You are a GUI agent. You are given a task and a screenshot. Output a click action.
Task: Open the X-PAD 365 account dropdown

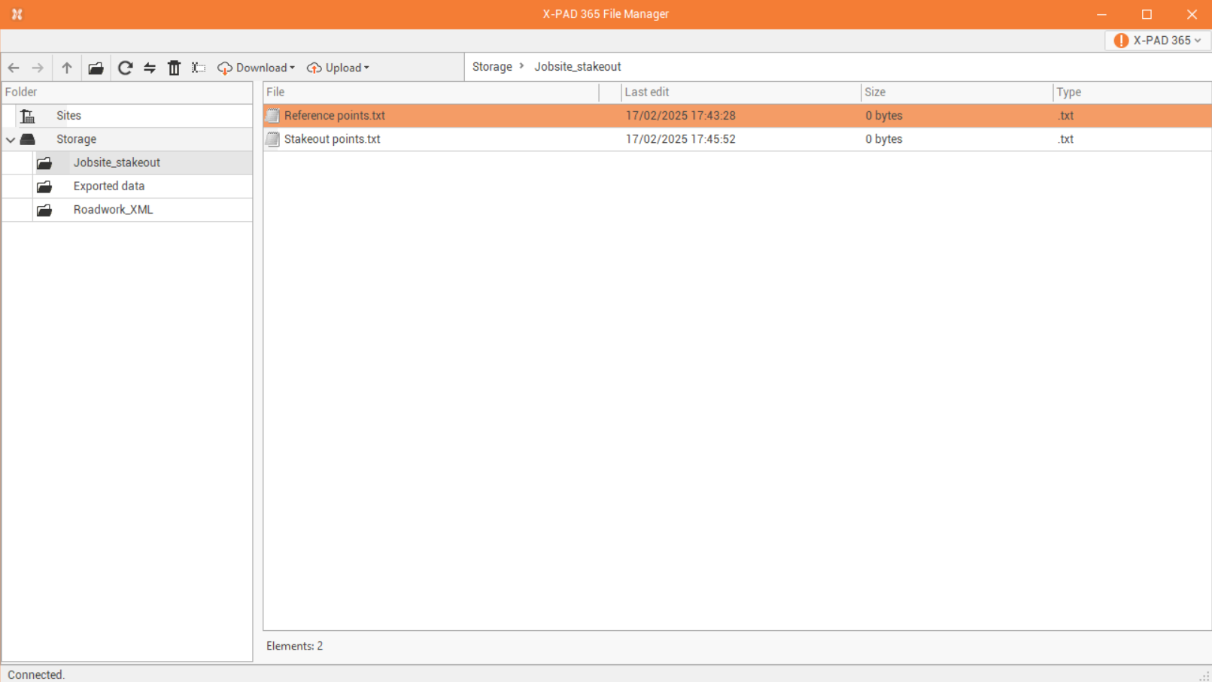pos(1157,41)
